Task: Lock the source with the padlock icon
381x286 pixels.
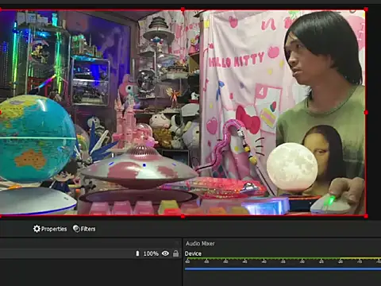Action: pyautogui.click(x=175, y=253)
